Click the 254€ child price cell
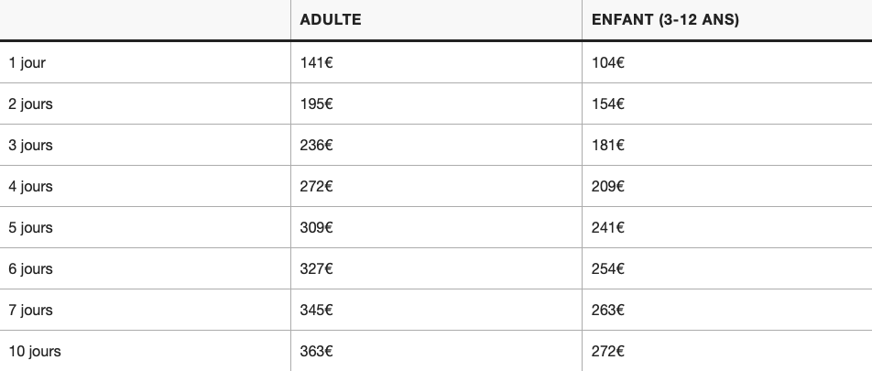872x371 pixels. pos(608,268)
